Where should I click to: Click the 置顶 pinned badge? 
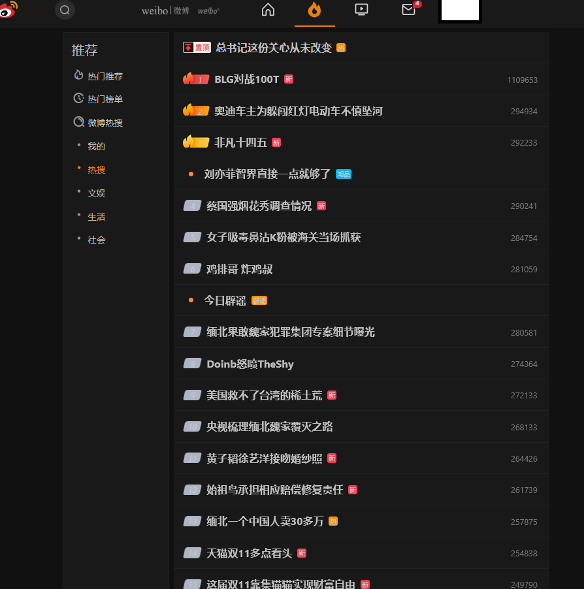197,48
